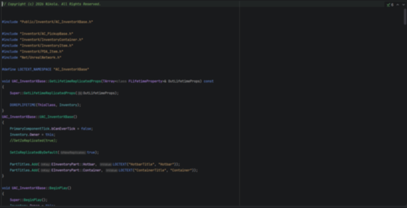
Task: Go to previous highlighted problem arrow
Action: (x=397, y=5)
